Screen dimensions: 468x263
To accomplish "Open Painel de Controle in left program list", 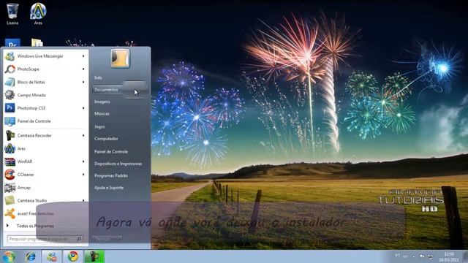I will pyautogui.click(x=45, y=121).
